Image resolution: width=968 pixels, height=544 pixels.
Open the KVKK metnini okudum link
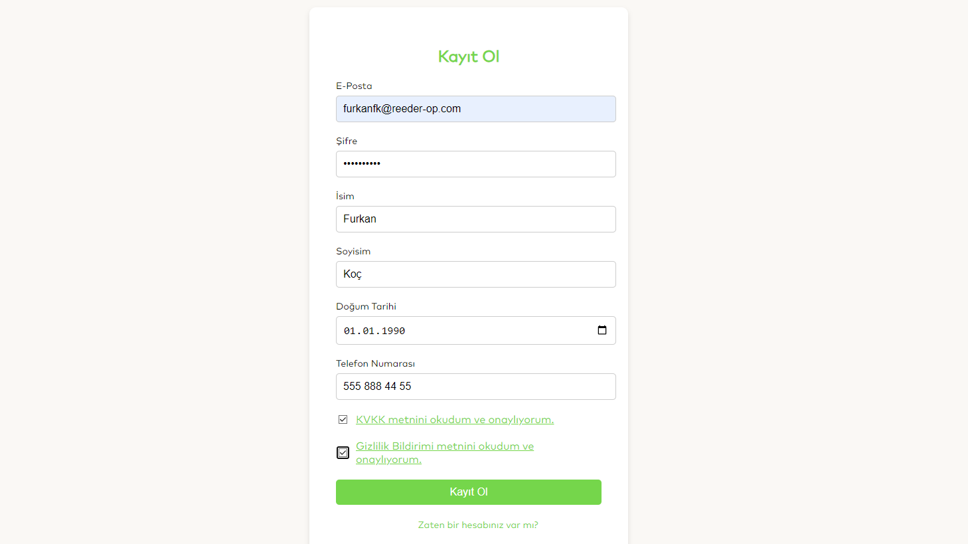point(455,420)
